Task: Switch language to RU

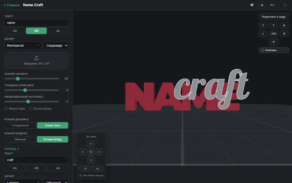Action: click(x=272, y=5)
